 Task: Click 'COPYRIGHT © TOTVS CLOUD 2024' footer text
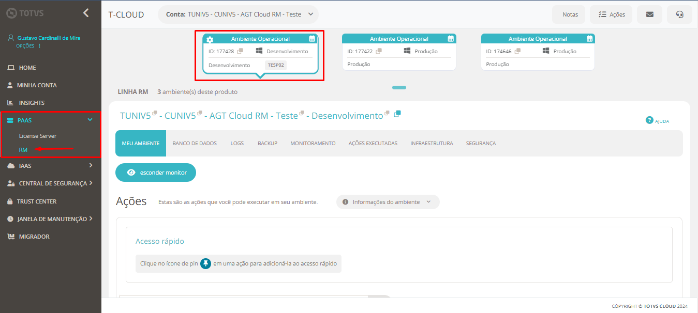(650, 306)
